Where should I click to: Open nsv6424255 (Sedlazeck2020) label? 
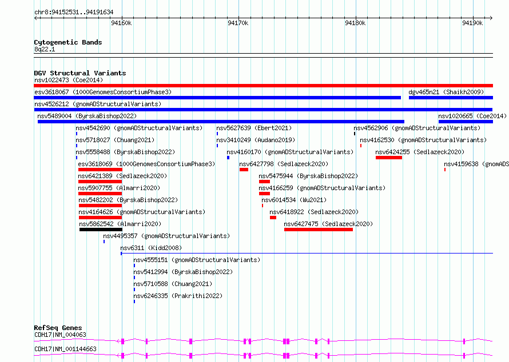(420, 152)
